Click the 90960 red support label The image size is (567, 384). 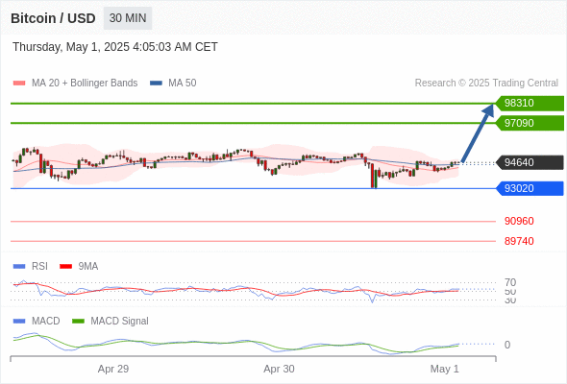coord(519,221)
